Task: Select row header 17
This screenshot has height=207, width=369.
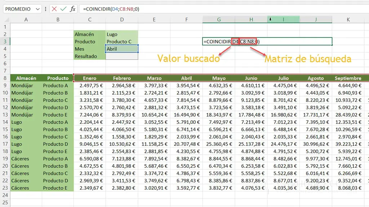Action: pyautogui.click(x=5, y=144)
